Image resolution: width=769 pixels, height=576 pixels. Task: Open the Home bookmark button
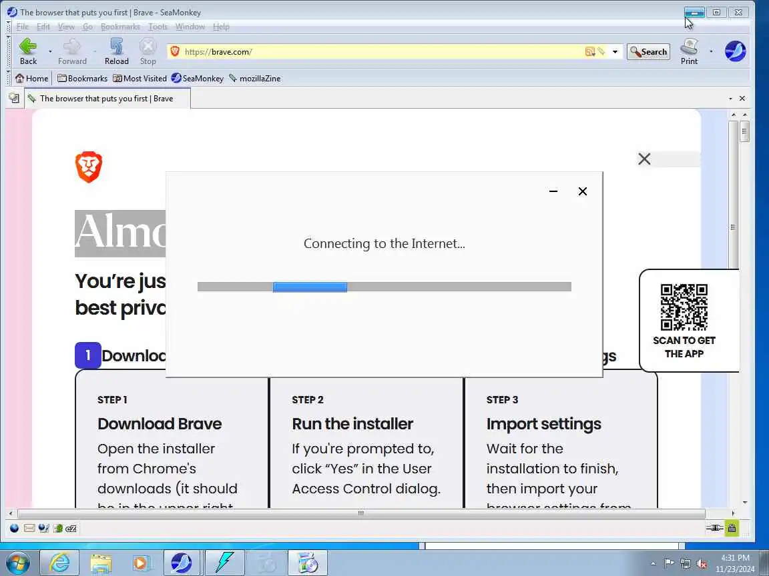32,79
